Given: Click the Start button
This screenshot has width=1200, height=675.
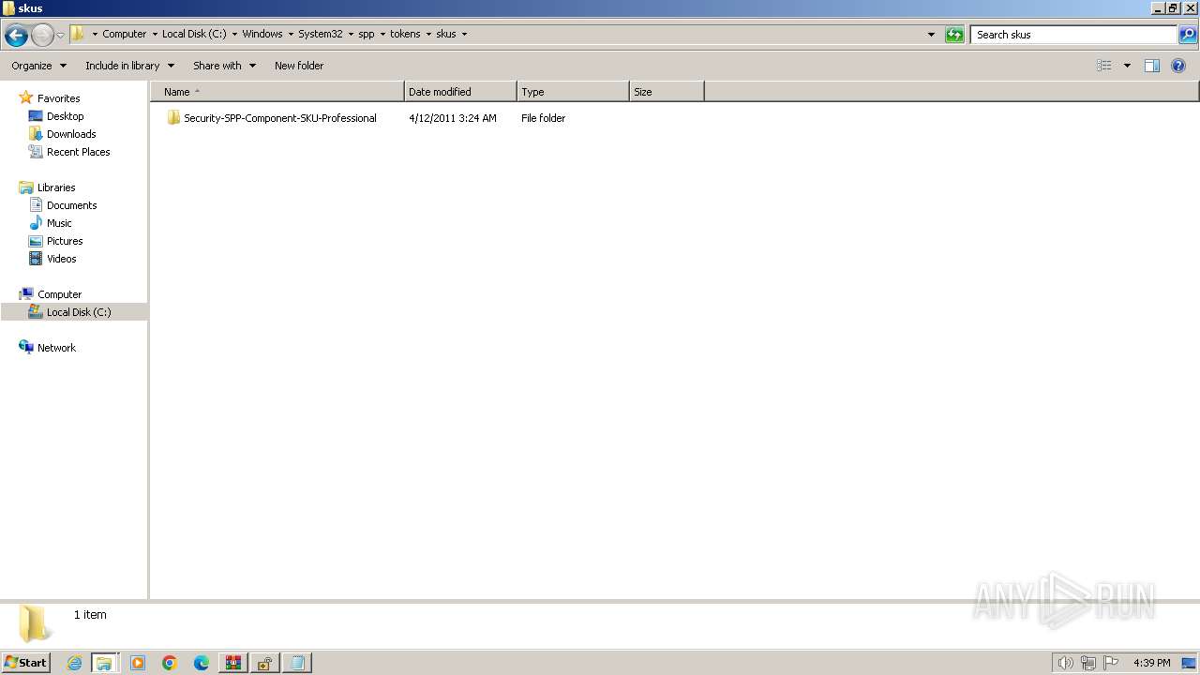Looking at the screenshot, I should pyautogui.click(x=25, y=662).
